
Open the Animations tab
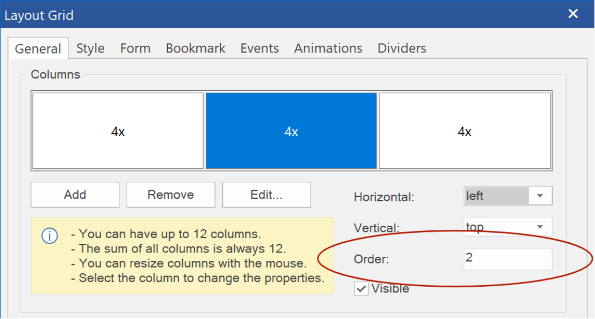click(328, 49)
